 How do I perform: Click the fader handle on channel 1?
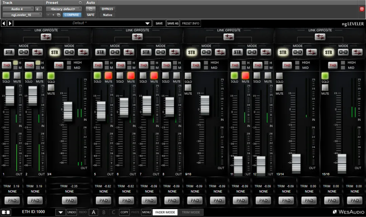coord(10,96)
